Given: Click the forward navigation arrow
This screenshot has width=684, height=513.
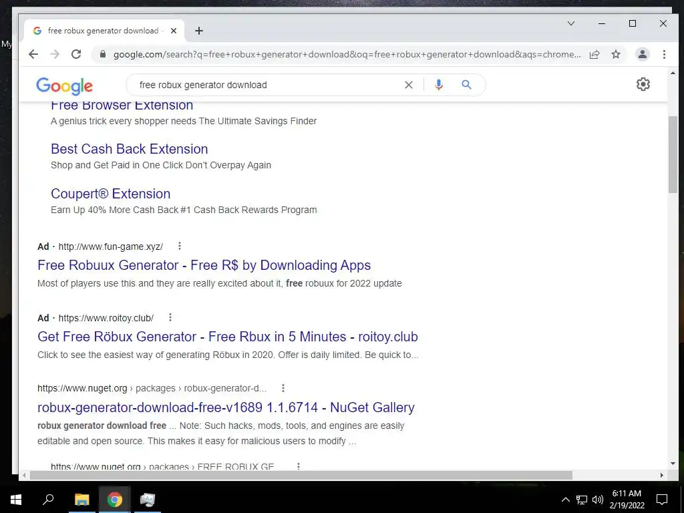Looking at the screenshot, I should coord(55,54).
